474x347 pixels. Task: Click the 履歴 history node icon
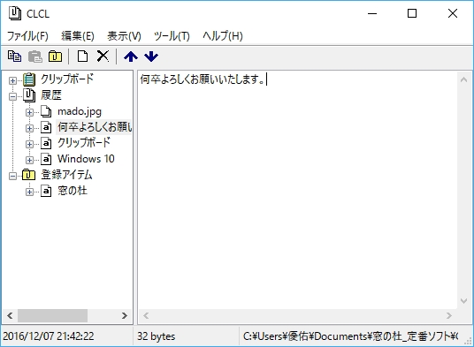29,95
